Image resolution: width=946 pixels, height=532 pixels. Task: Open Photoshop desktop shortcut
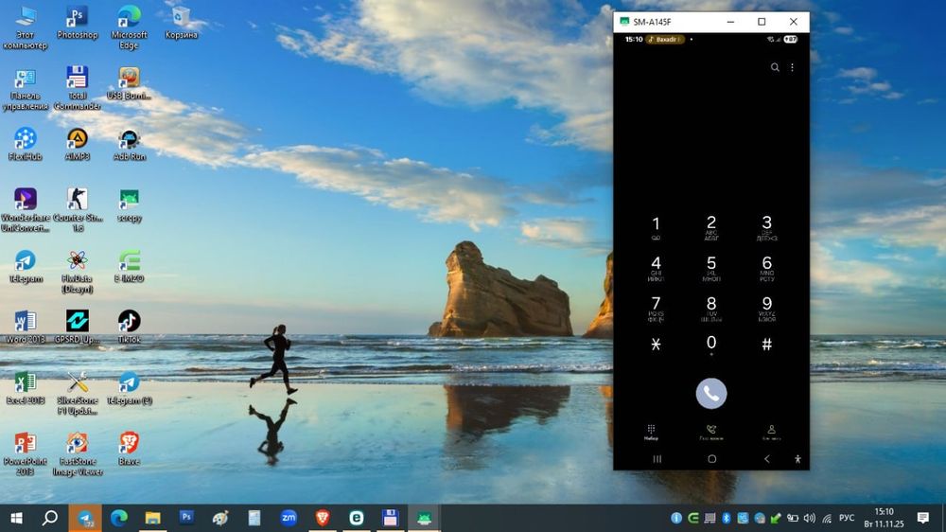[x=78, y=23]
